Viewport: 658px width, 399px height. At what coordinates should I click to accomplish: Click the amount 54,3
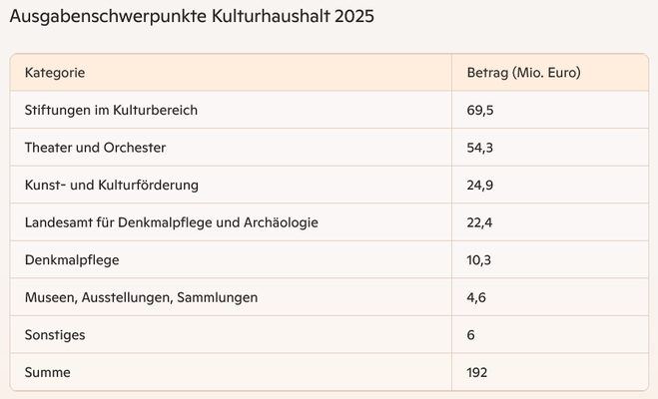479,148
